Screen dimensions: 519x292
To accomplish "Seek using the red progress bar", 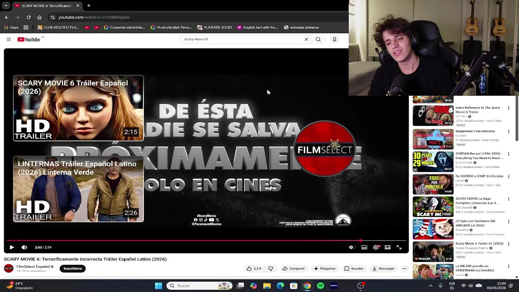I will coord(206,240).
